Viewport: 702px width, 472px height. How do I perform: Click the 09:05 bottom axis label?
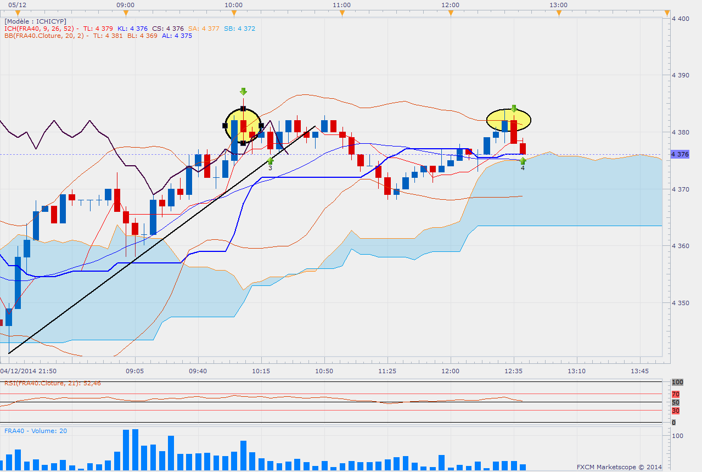135,371
